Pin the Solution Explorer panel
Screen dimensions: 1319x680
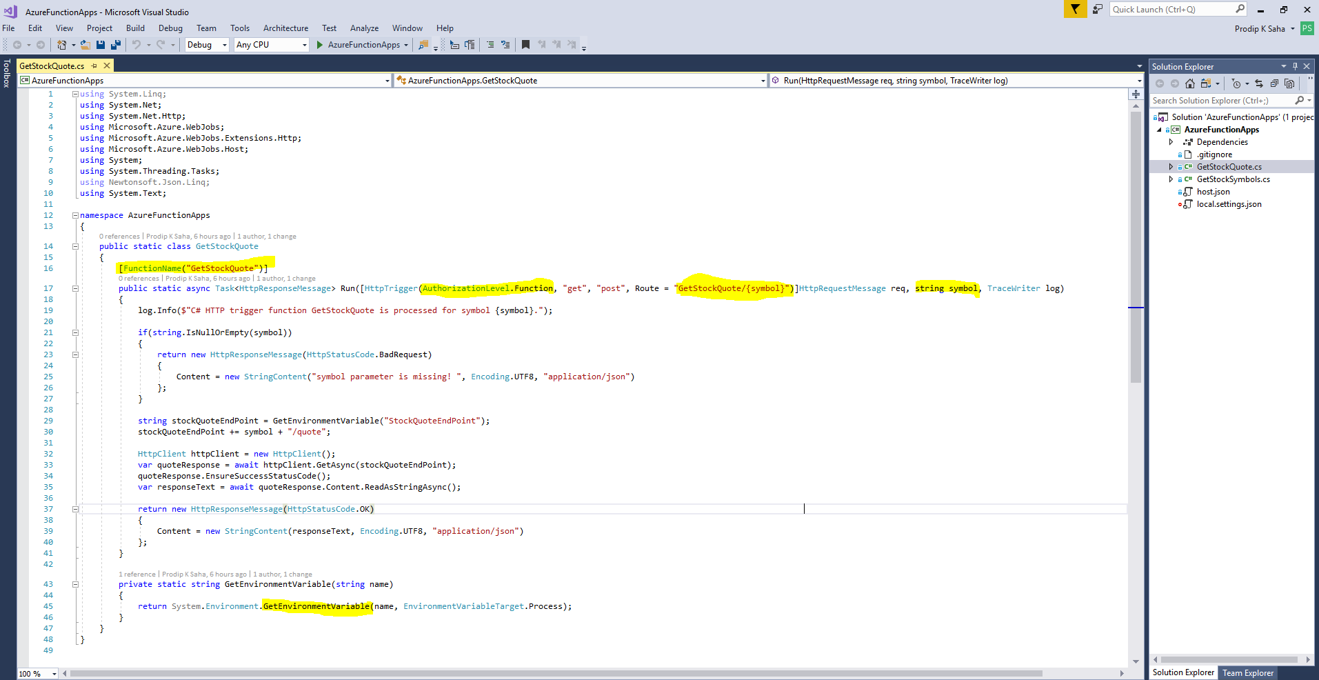click(x=1295, y=66)
